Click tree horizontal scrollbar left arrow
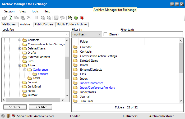The width and height of the screenshot is (185, 119). pyautogui.click(x=4, y=100)
